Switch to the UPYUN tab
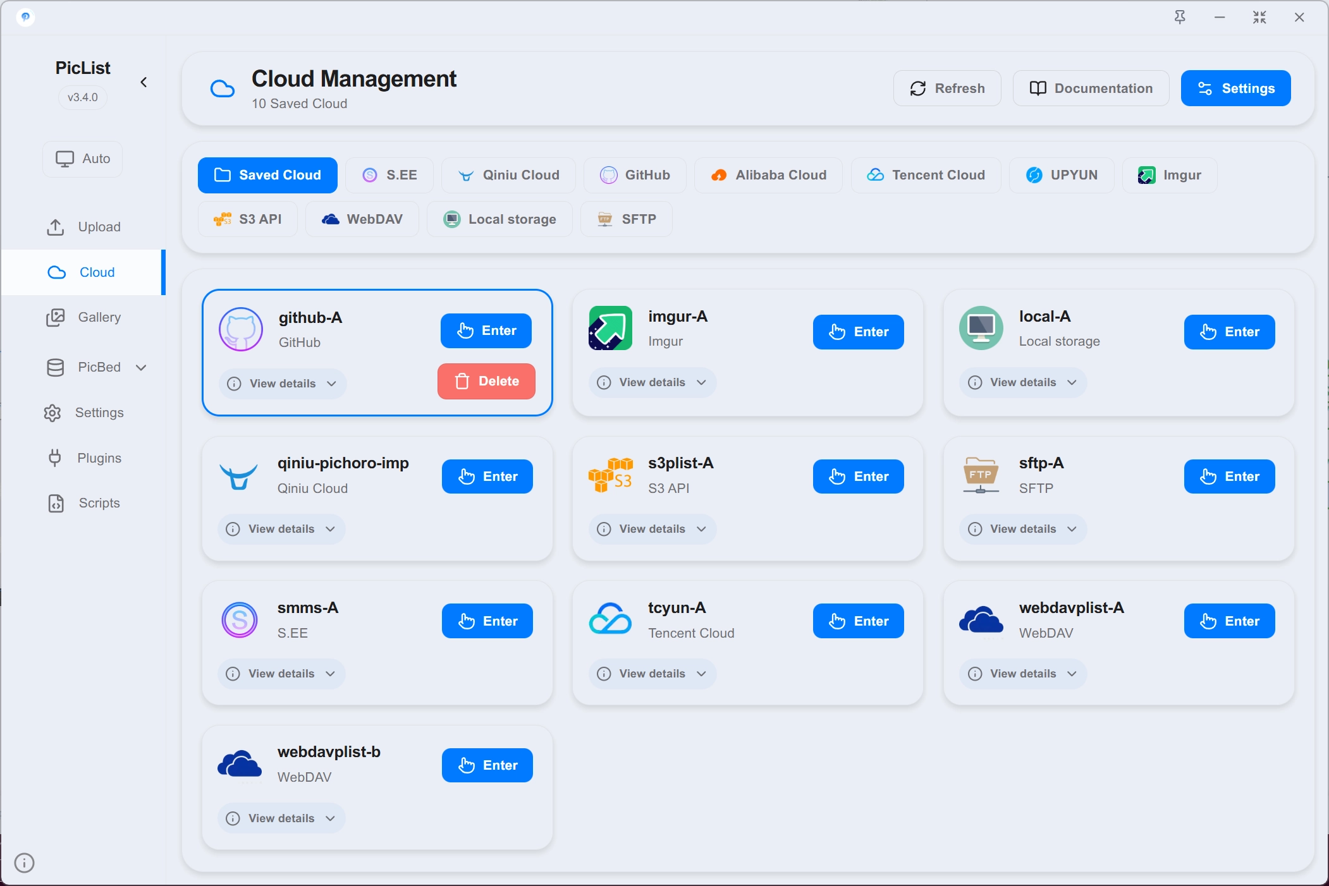 pyautogui.click(x=1062, y=175)
